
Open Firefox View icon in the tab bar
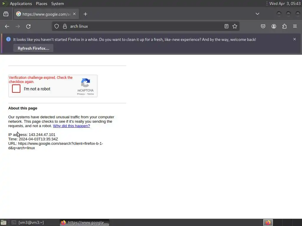tap(6, 14)
